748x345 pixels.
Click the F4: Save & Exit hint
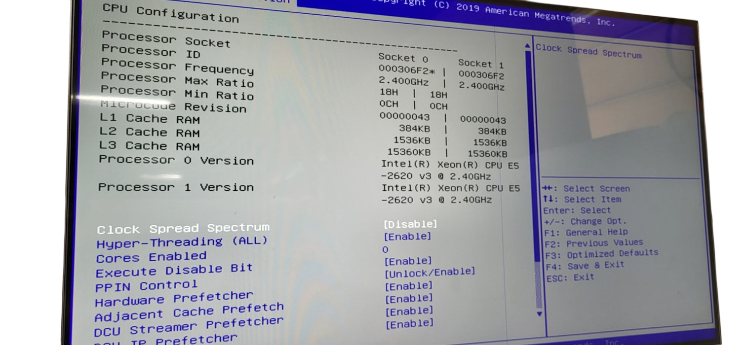pos(585,266)
